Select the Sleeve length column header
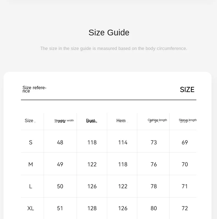217x219 pixels. 188,120
